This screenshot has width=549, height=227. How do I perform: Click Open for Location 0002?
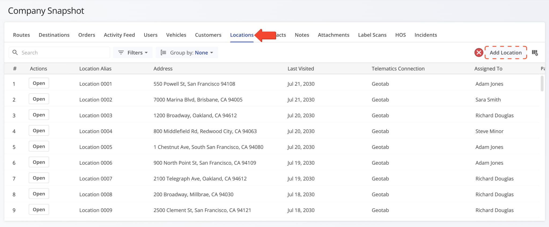point(39,99)
